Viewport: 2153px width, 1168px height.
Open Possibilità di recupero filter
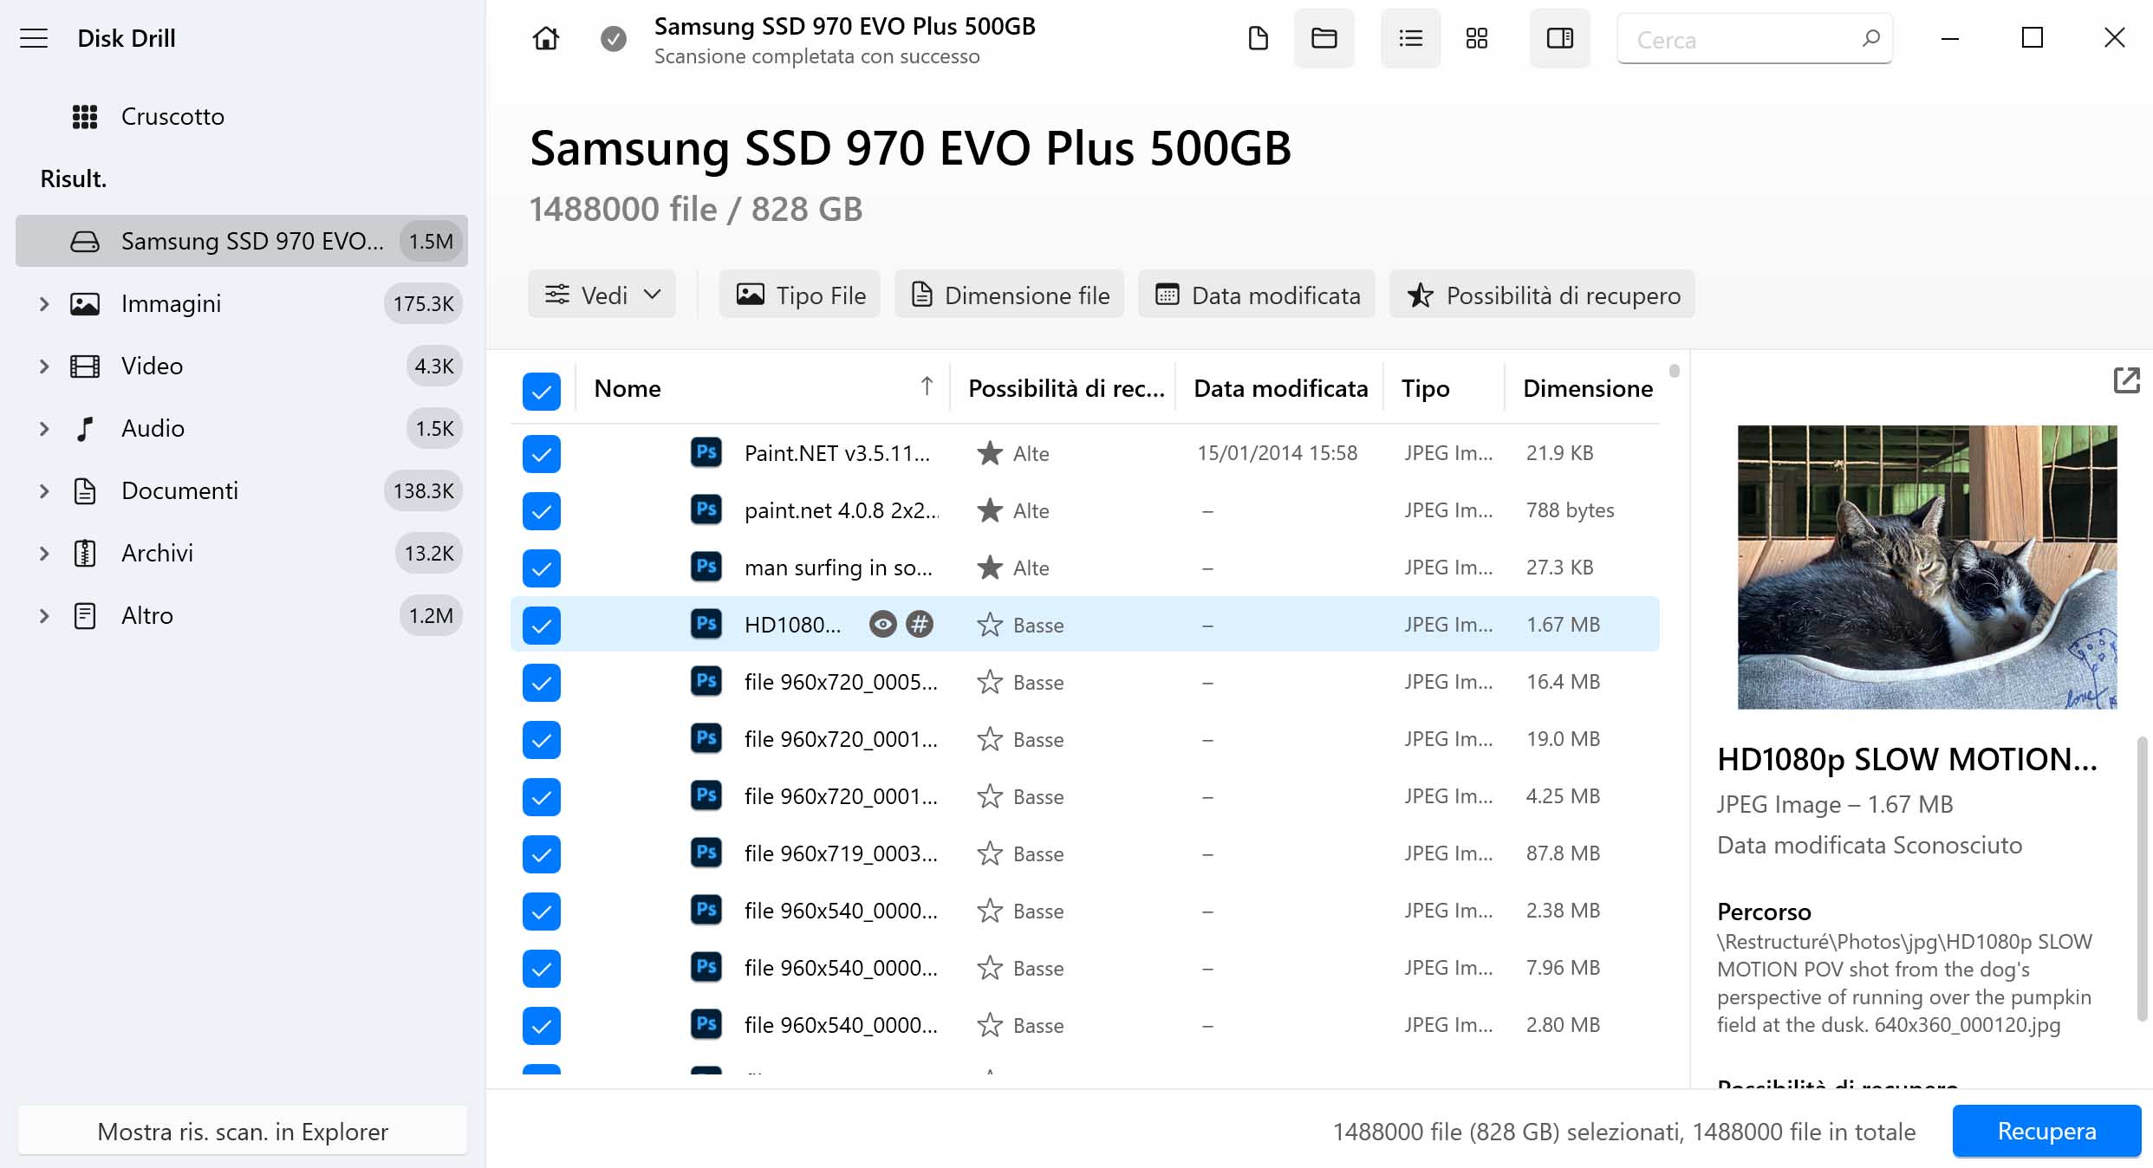point(1542,295)
